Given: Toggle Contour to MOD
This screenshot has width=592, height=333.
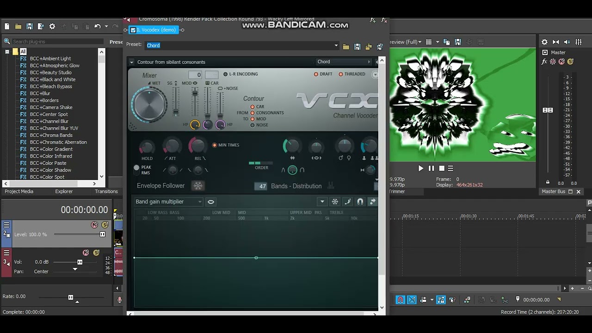Looking at the screenshot, I should pos(253,119).
